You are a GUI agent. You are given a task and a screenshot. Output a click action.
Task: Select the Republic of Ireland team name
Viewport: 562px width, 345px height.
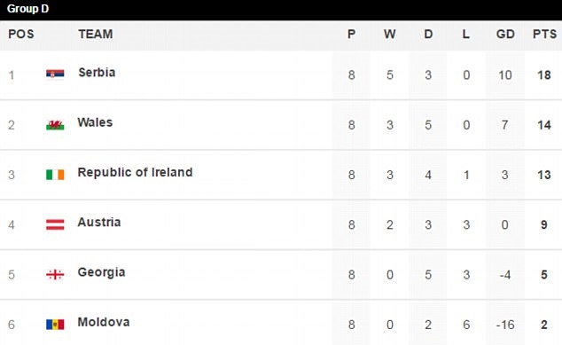[x=135, y=172]
